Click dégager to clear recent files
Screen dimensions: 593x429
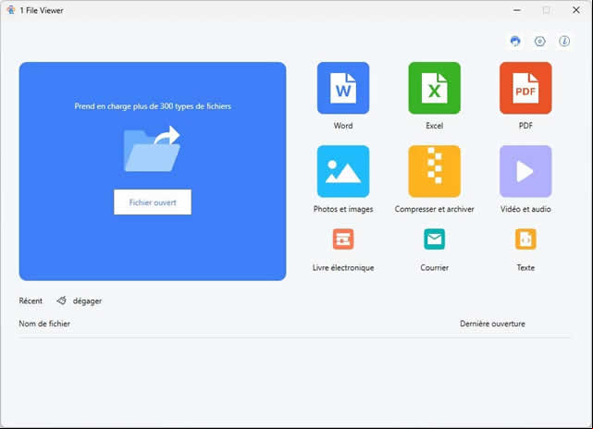(87, 300)
